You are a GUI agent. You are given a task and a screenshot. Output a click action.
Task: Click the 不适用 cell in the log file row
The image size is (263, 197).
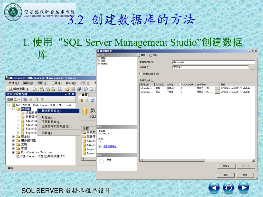173,92
